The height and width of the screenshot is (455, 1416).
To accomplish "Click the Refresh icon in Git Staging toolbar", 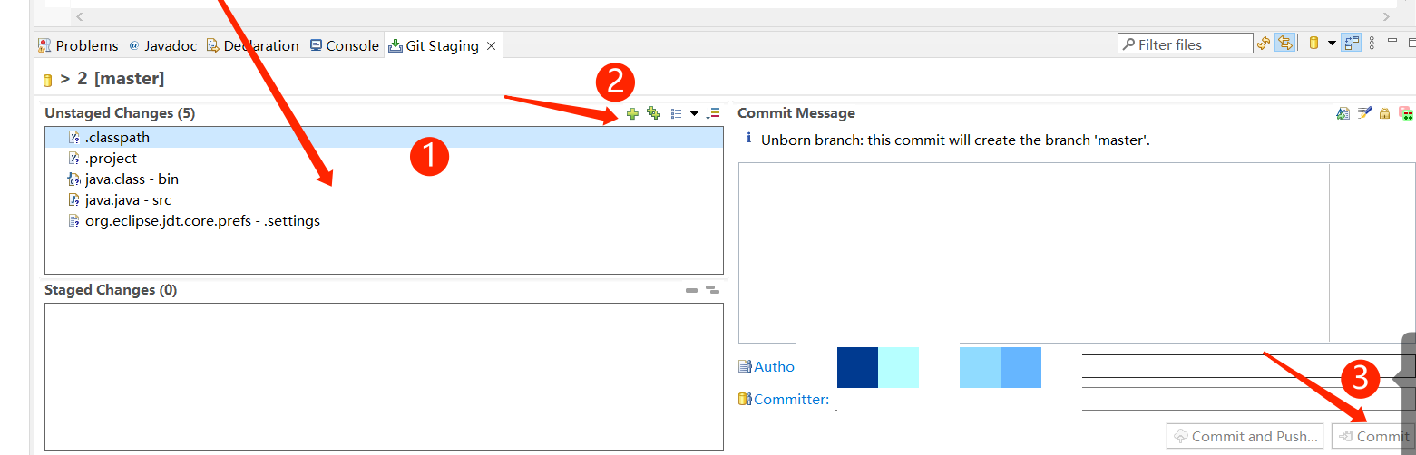I will (x=1264, y=44).
